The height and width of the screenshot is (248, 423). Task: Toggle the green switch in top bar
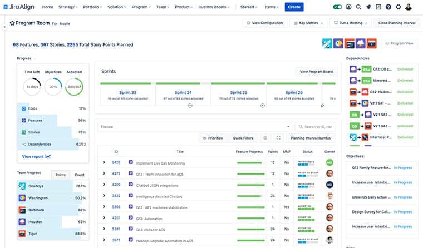337,7
